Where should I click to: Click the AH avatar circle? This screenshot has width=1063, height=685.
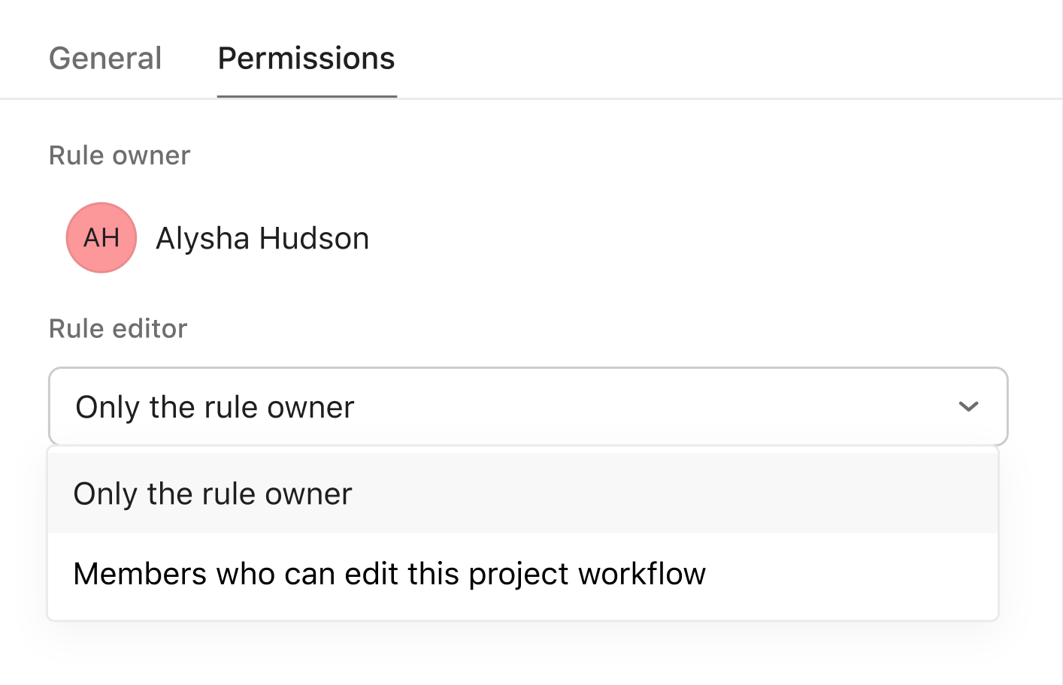(x=101, y=237)
